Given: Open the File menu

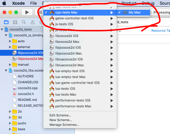Looking at the screenshot, I should pyautogui.click(x=33, y=3).
